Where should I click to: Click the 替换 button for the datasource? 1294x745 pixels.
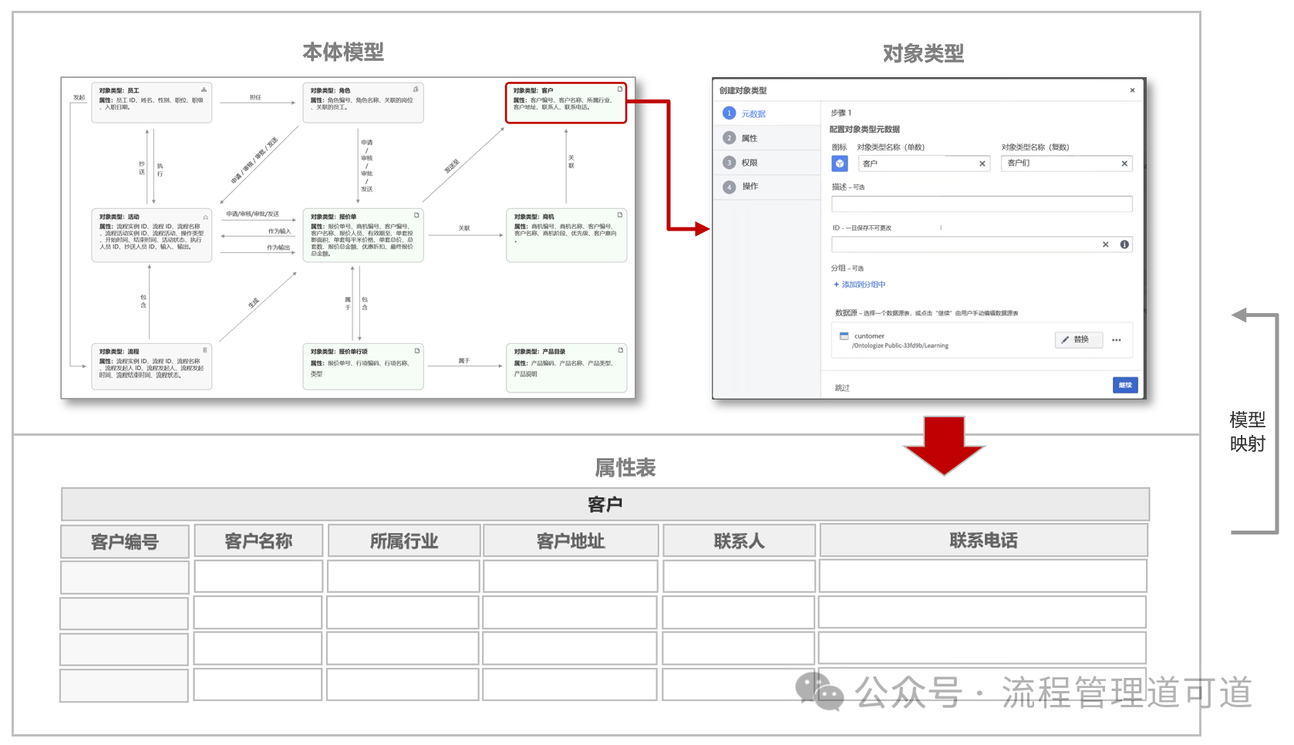[x=1078, y=340]
